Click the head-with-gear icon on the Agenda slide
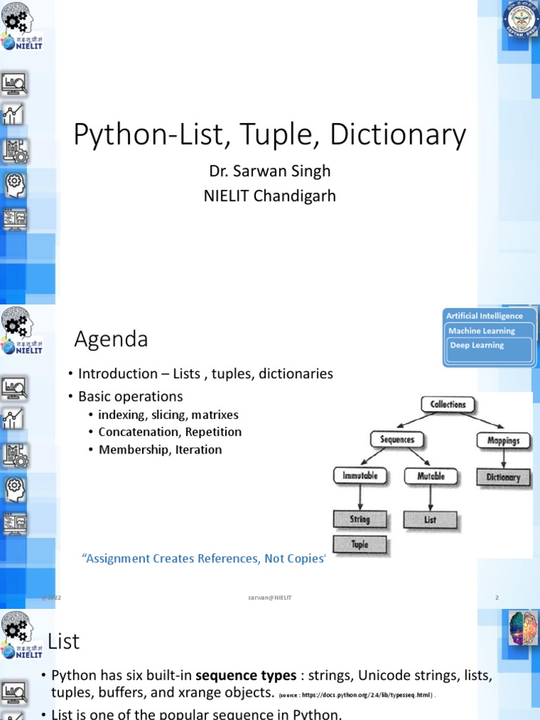The image size is (540, 720). click(x=15, y=487)
